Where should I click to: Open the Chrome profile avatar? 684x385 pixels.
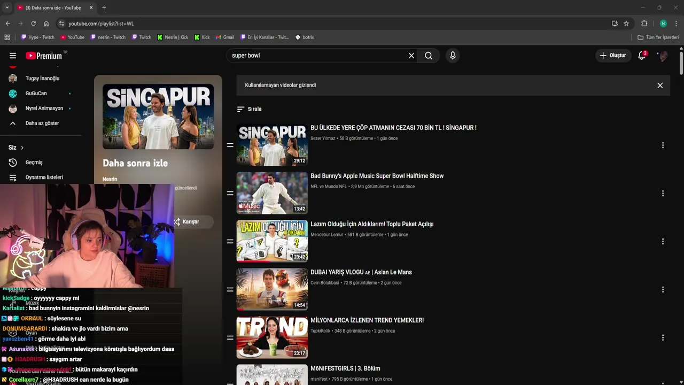[663, 24]
